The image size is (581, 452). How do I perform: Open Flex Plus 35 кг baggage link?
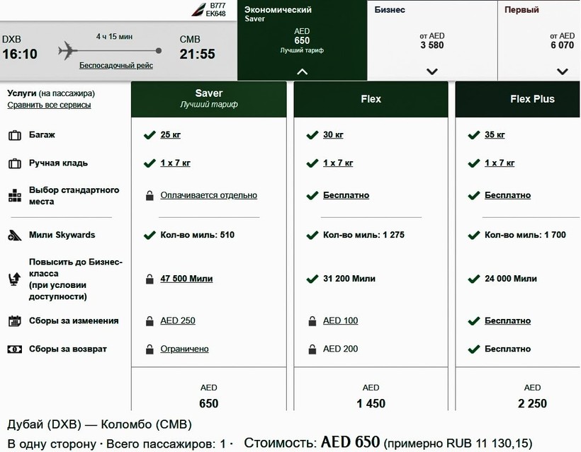(x=495, y=134)
